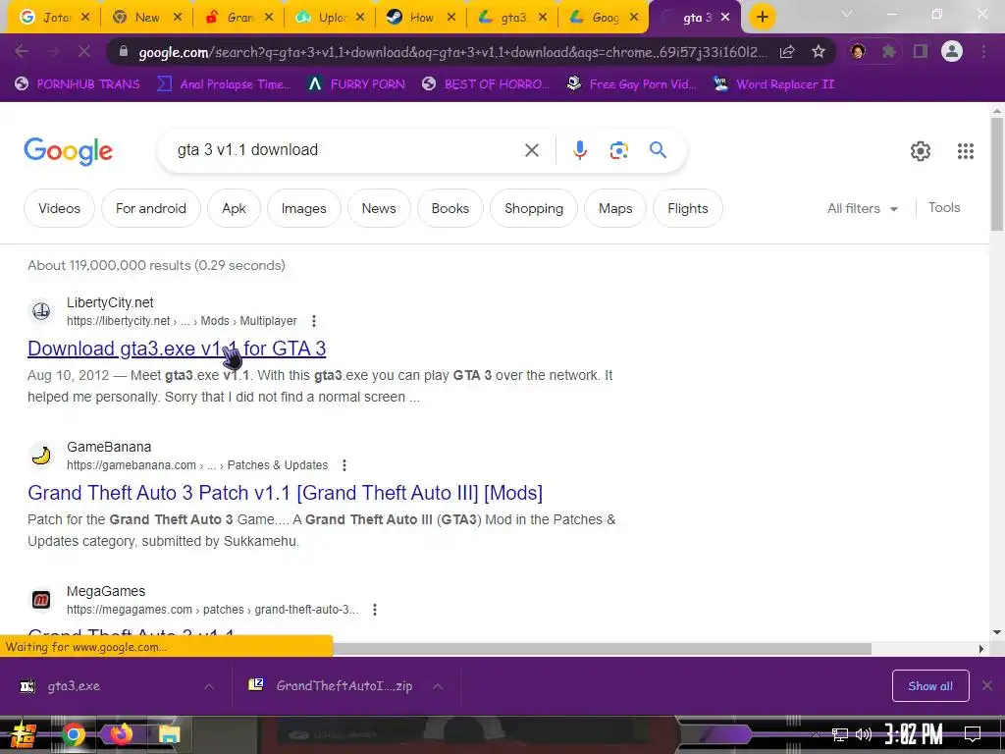Switch to Flights results

(x=688, y=208)
